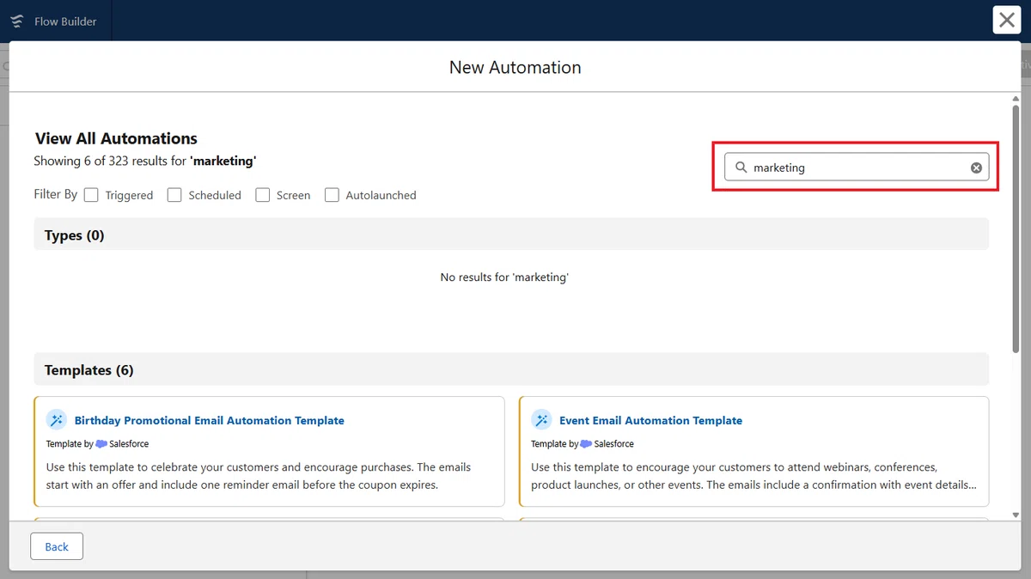Click the Types (0) section header

tap(511, 235)
